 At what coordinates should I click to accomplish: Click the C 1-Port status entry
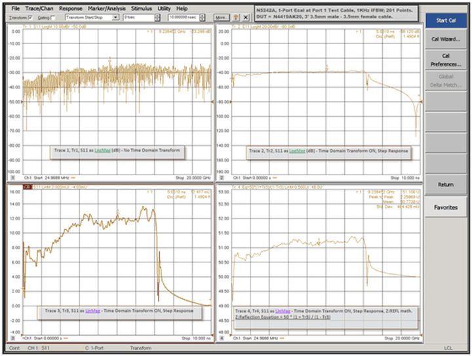tap(94, 348)
